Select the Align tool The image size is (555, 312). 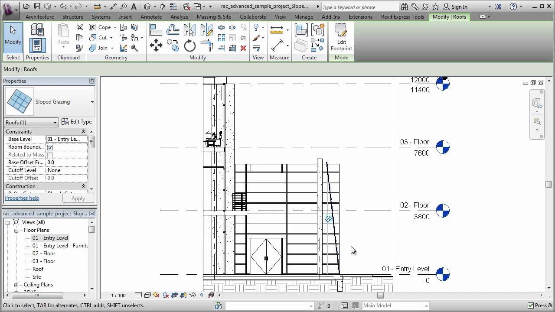[x=155, y=29]
